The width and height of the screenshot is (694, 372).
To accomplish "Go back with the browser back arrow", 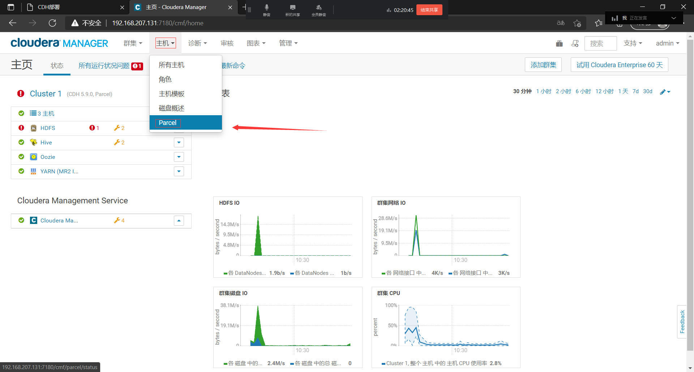I will point(13,23).
